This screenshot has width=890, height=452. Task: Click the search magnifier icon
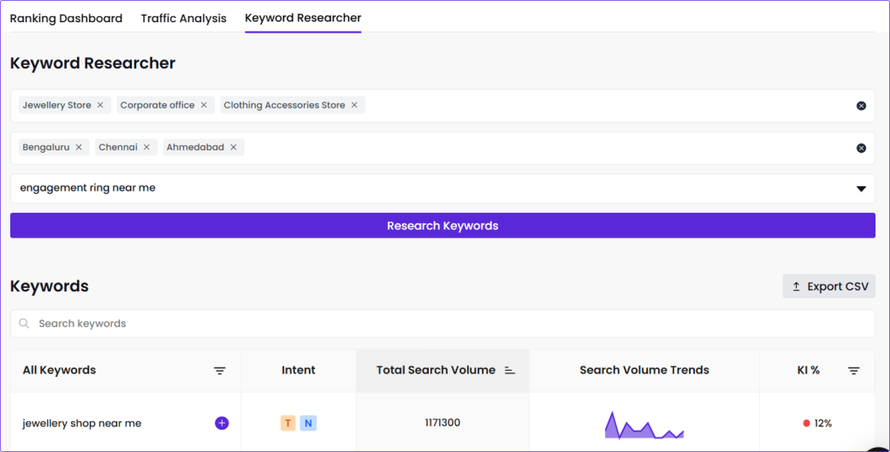[24, 324]
